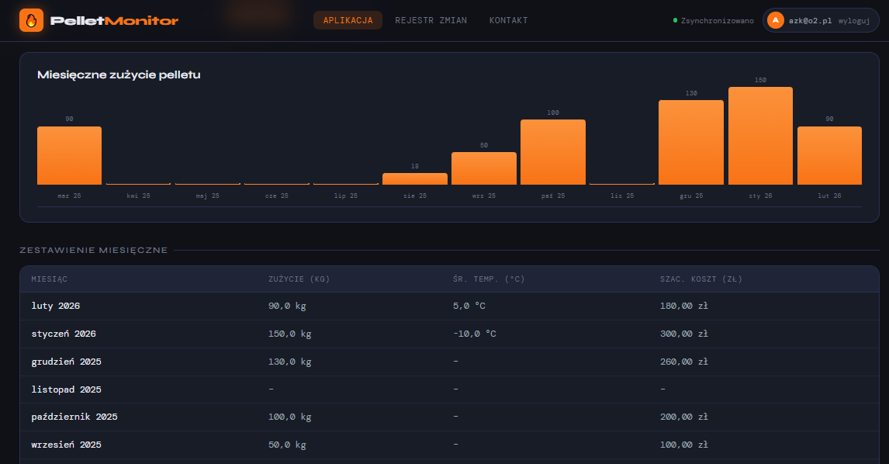Screen dimensions: 889x464
Task: Click the azk@o2.pl account email
Action: (810, 21)
